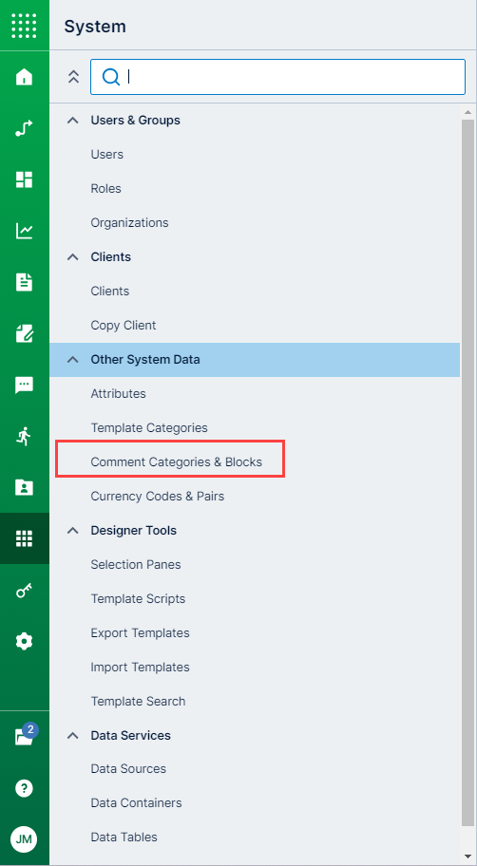Open the line chart analytics icon

pos(24,231)
